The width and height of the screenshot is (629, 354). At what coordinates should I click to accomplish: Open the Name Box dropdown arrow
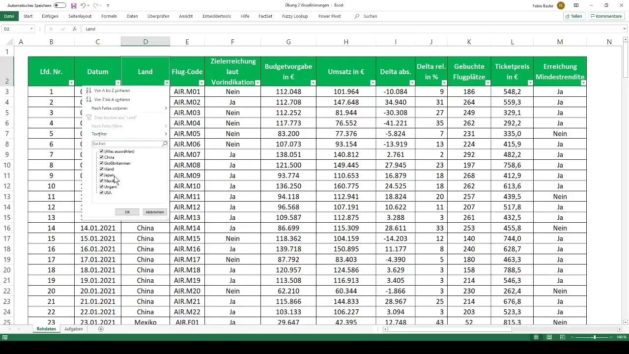point(31,29)
